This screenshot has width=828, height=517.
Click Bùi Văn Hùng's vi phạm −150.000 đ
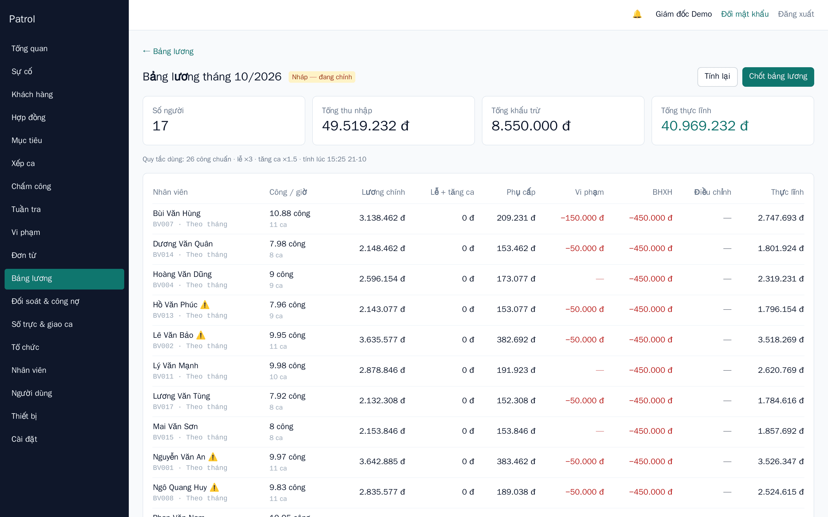pos(582,218)
